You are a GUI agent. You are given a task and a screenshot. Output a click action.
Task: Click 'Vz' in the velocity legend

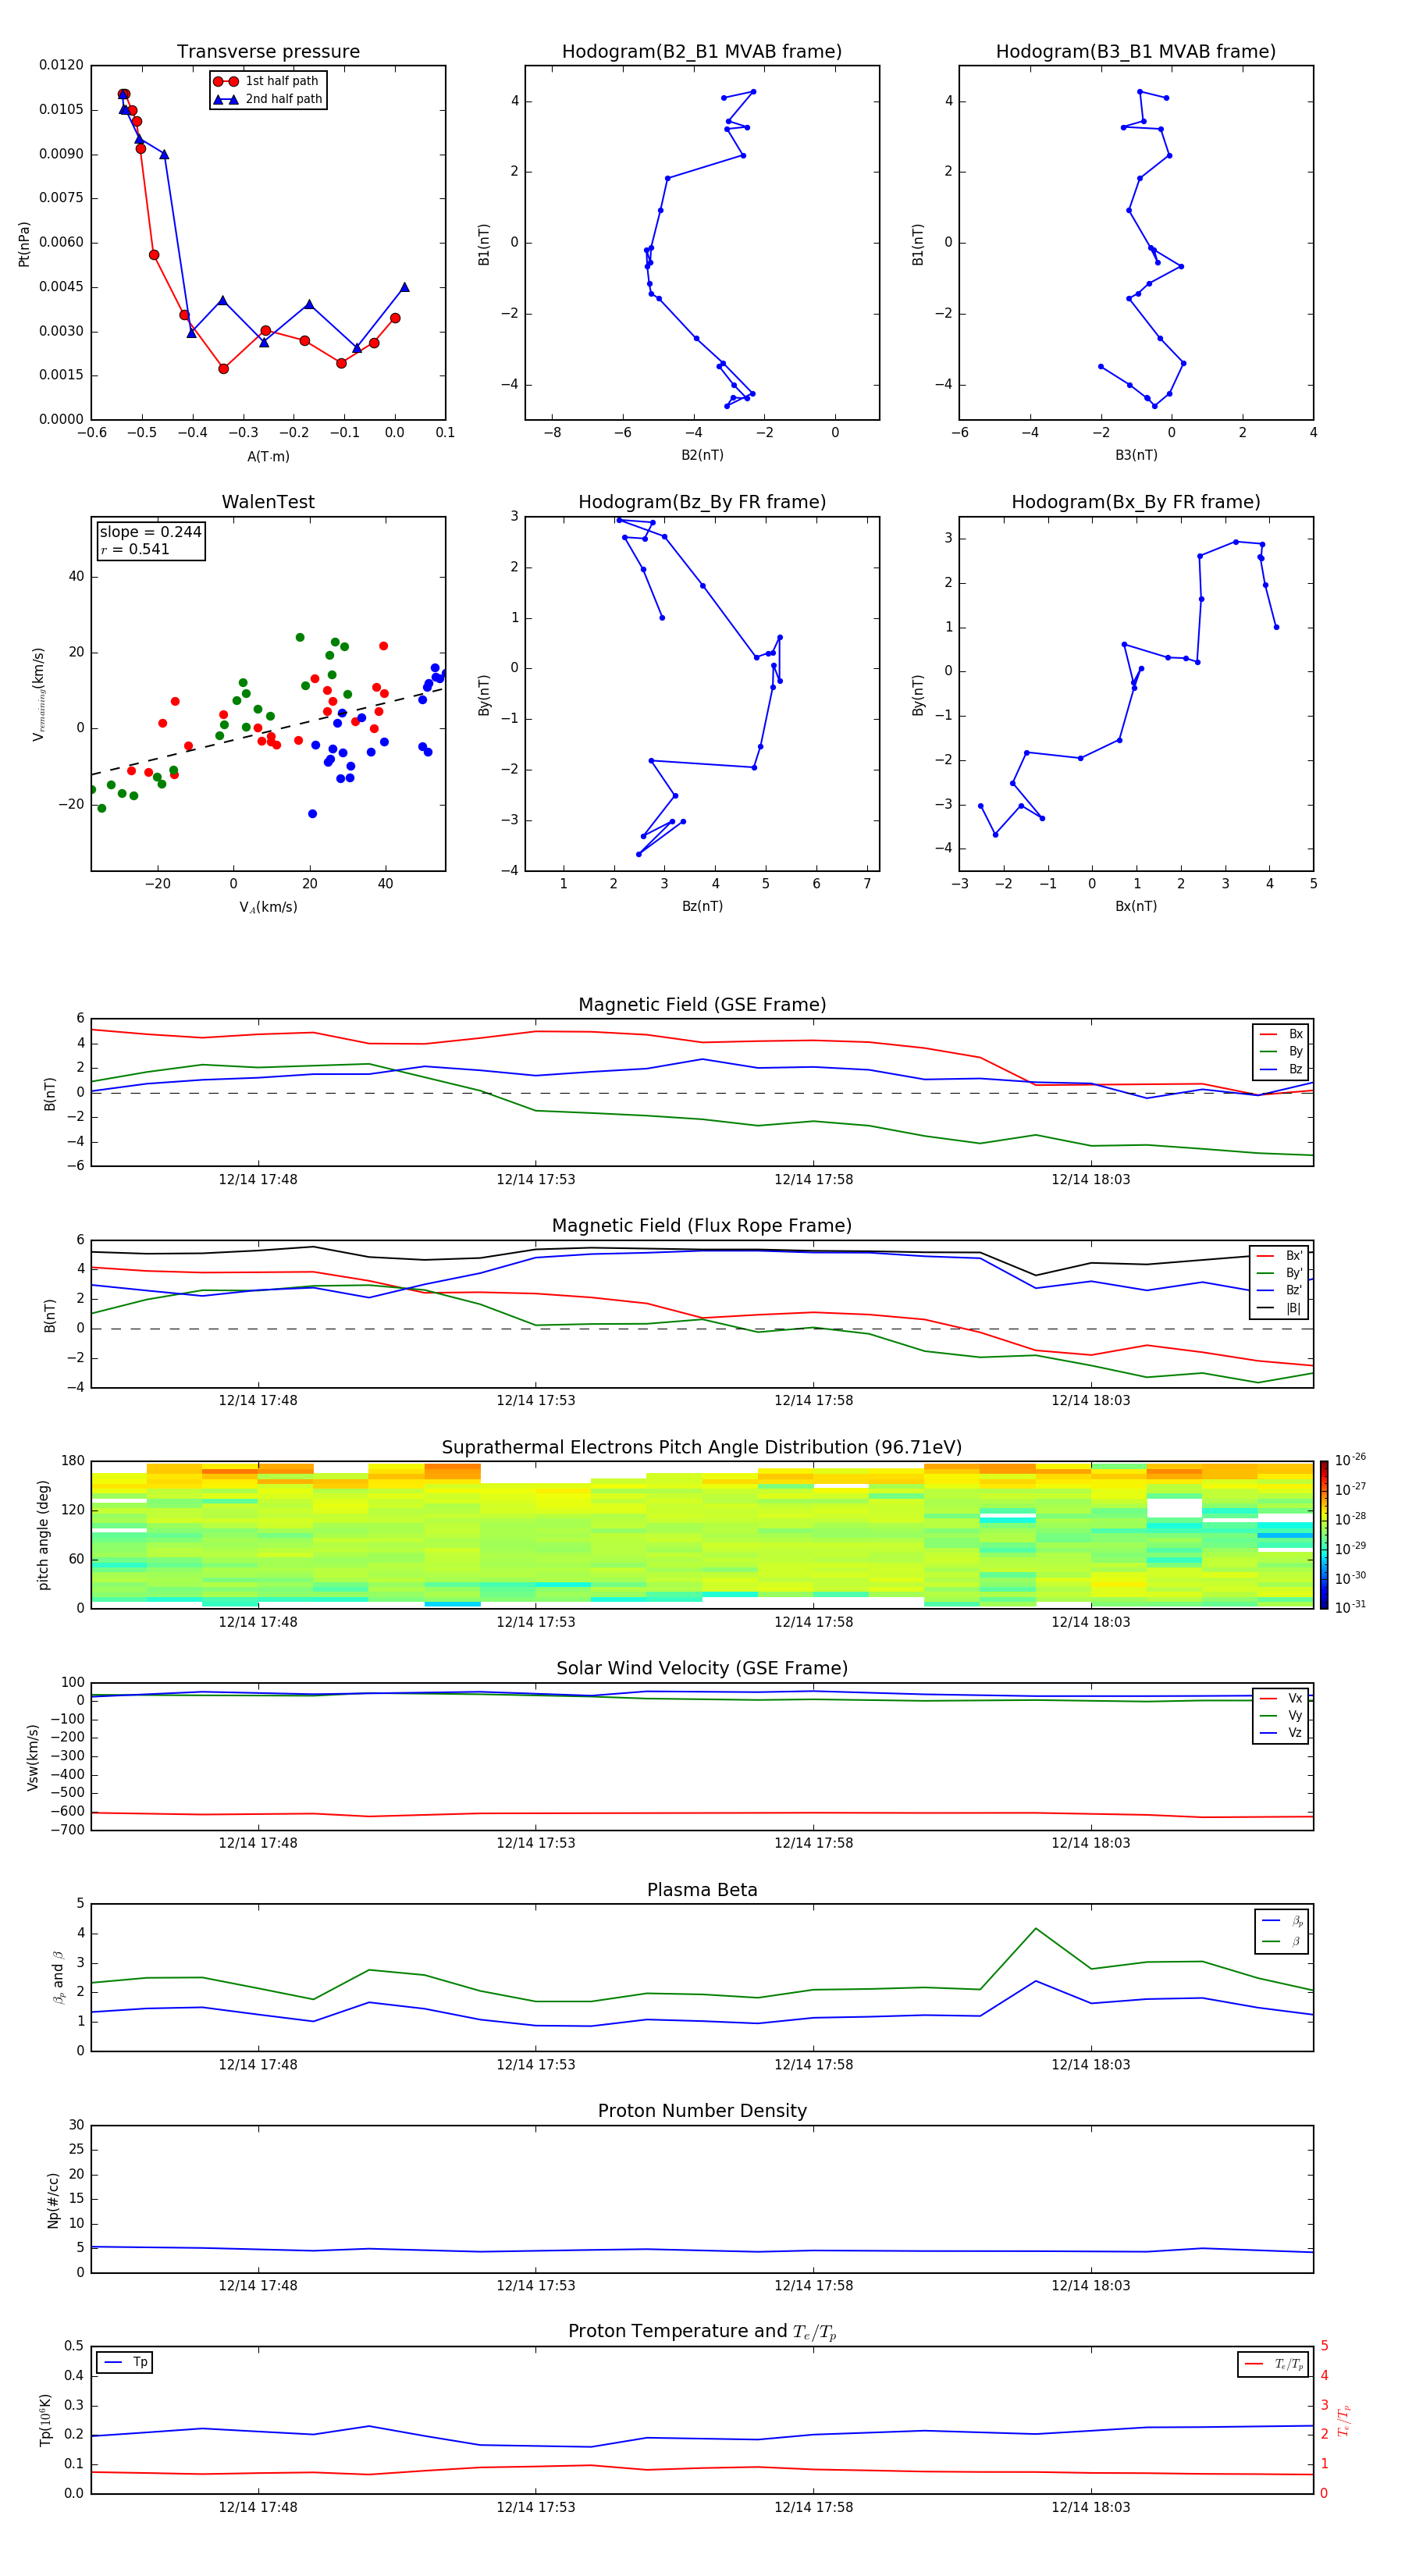click(x=1281, y=1733)
